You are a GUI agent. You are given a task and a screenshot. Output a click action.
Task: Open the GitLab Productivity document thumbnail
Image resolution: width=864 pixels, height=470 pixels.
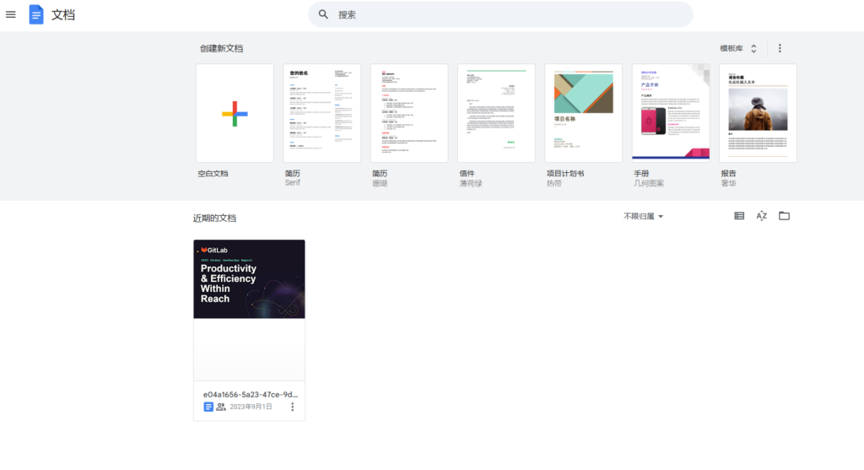[249, 311]
